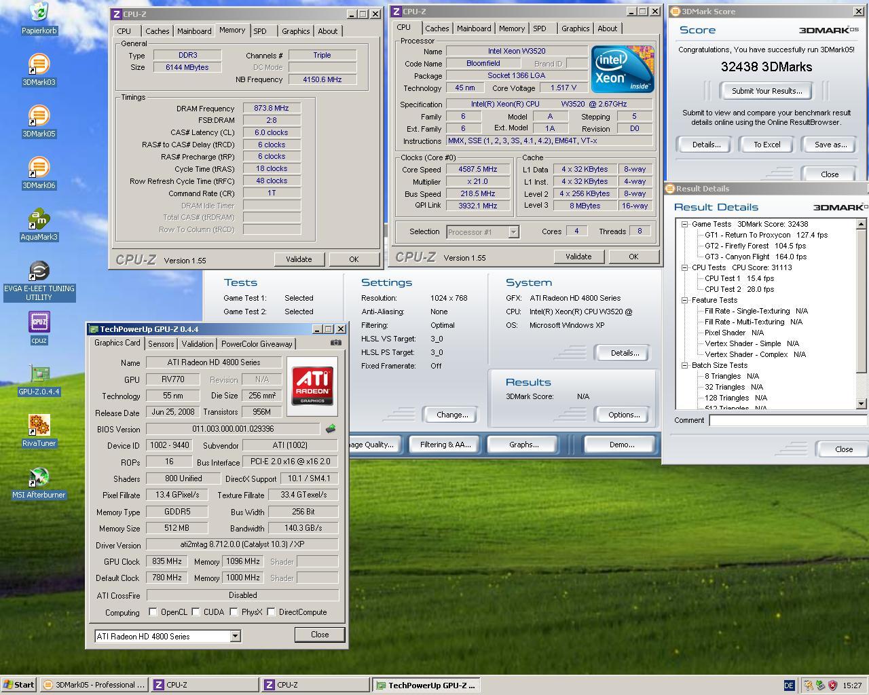Open Graphics tab in processor CPU-Z window

[575, 29]
